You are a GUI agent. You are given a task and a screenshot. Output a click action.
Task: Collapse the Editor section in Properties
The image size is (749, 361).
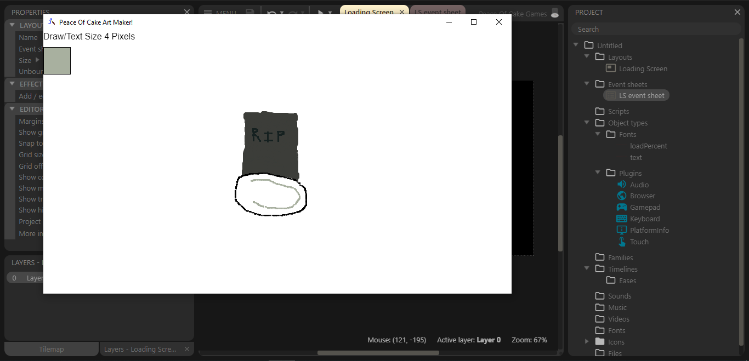(x=12, y=109)
